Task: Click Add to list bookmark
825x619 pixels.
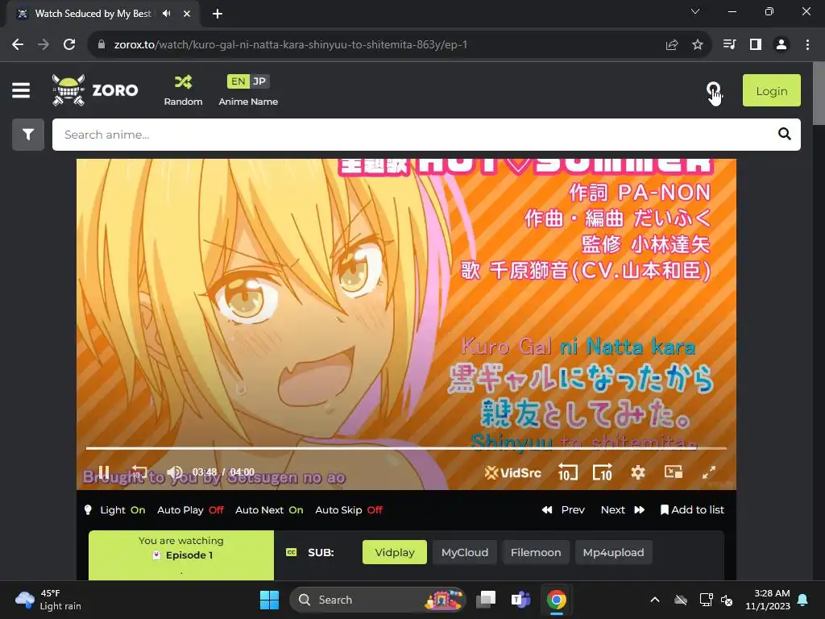Action: (692, 510)
